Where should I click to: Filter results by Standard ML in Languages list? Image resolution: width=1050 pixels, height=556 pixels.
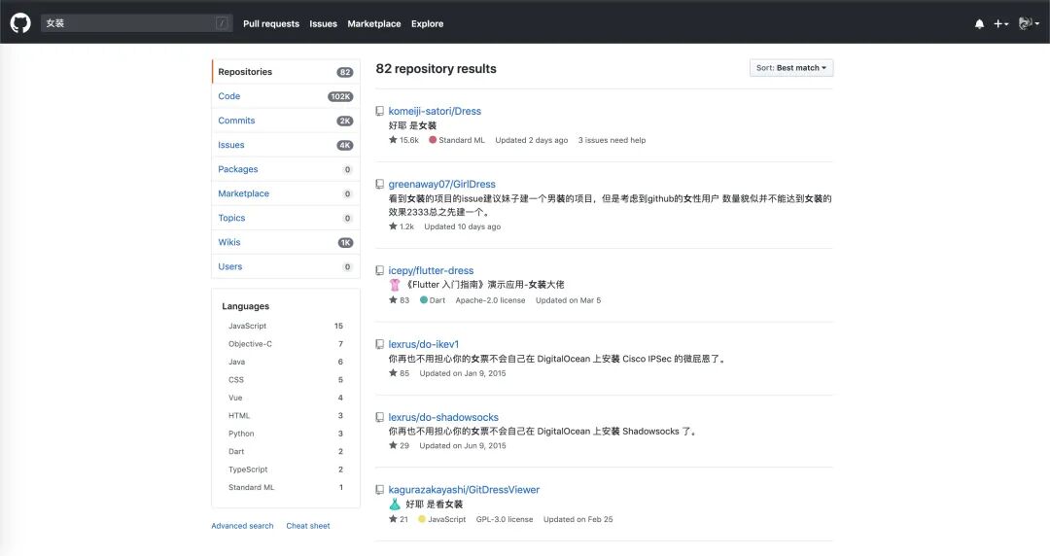point(286,488)
